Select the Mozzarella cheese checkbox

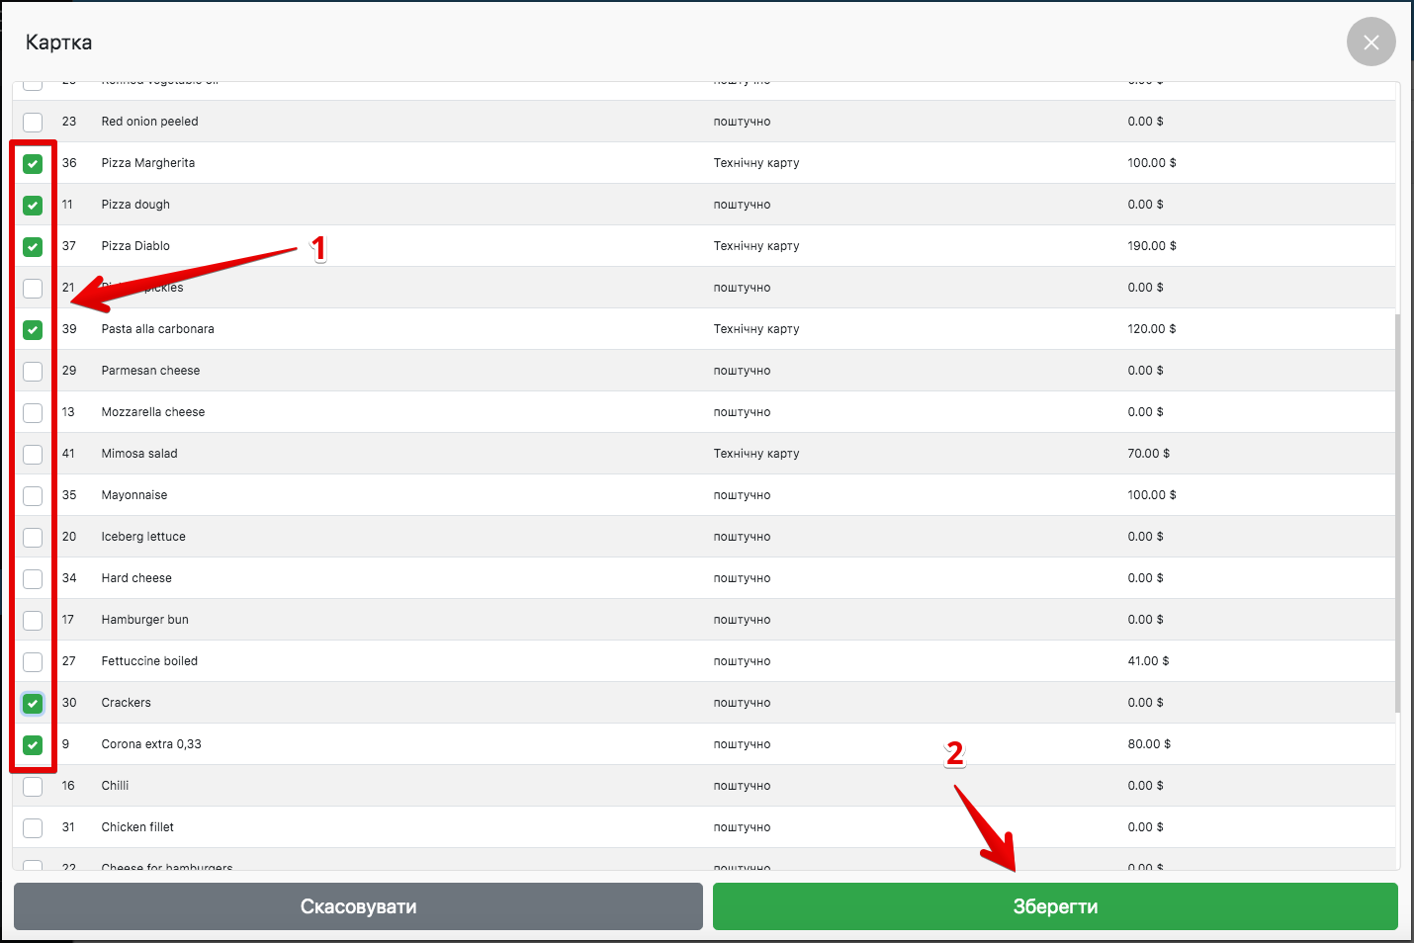tap(33, 413)
